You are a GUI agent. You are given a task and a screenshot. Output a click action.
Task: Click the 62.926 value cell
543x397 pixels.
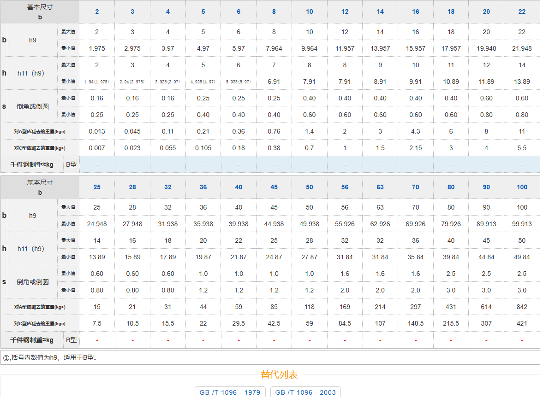coord(380,224)
